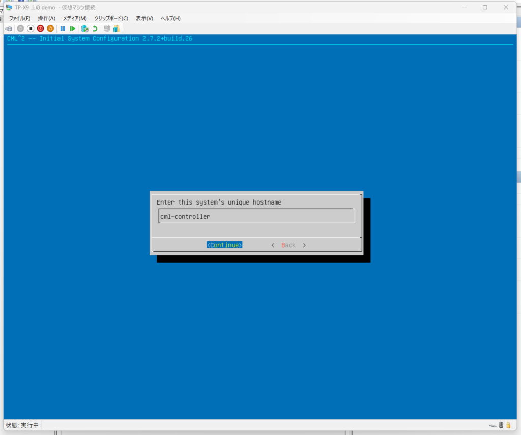Open the 表示(V) menu

(144, 18)
